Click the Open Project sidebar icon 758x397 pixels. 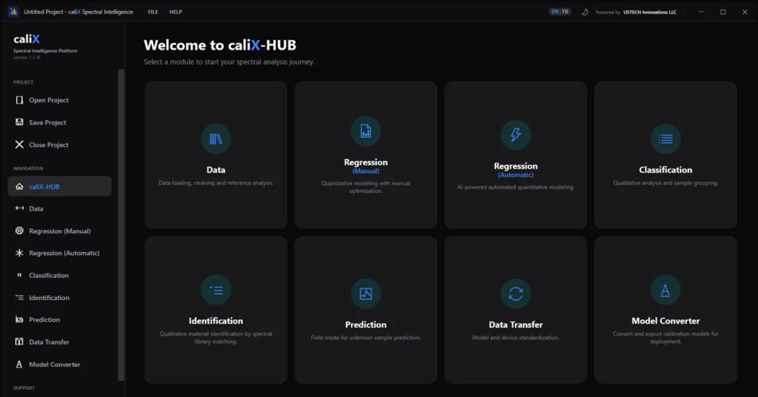click(x=19, y=100)
